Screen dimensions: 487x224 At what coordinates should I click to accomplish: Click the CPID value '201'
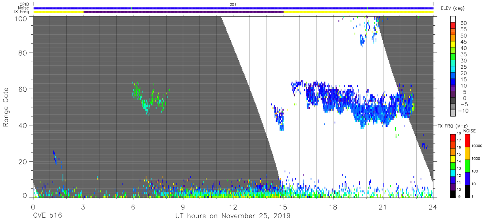[x=233, y=4]
